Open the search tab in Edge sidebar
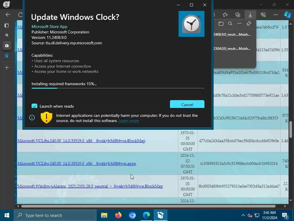This screenshot has width=294, height=221. click(x=7, y=35)
